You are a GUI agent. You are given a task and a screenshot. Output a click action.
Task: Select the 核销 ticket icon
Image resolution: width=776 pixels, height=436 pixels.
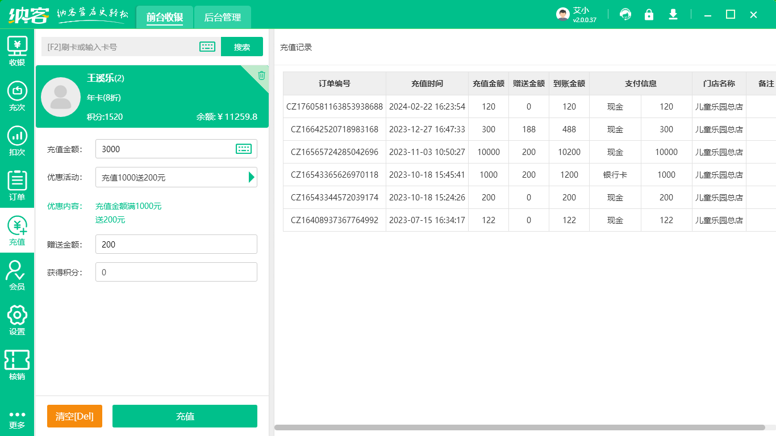[x=17, y=365]
